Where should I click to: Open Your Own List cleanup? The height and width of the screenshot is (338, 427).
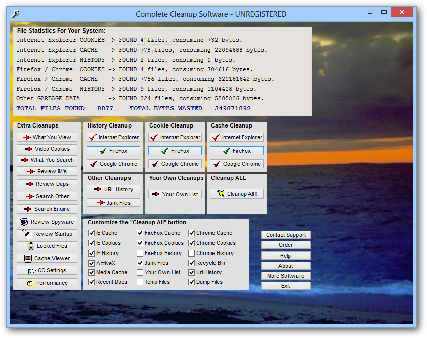click(175, 194)
